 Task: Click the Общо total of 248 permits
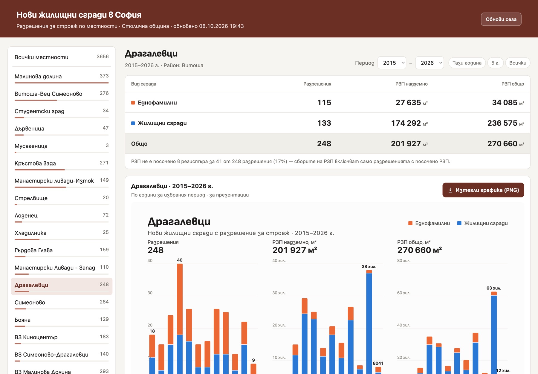pyautogui.click(x=324, y=144)
